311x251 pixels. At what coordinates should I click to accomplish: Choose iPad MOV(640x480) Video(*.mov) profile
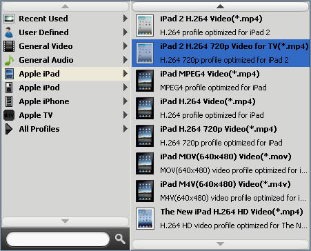click(x=221, y=163)
